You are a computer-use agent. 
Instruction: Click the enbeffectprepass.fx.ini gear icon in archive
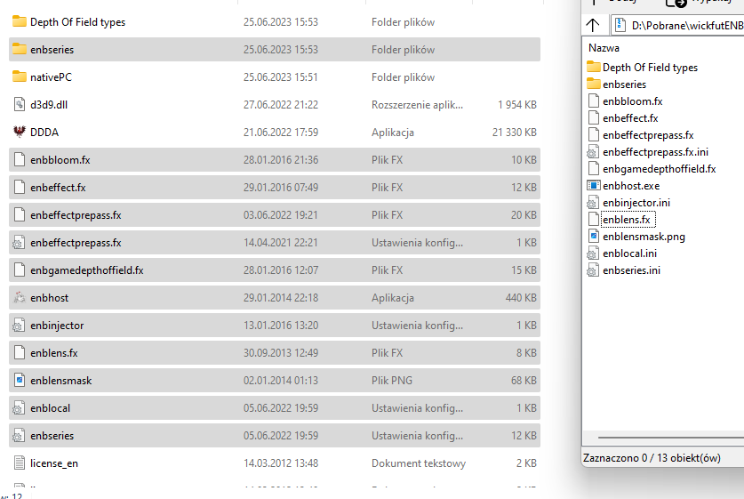pyautogui.click(x=593, y=152)
